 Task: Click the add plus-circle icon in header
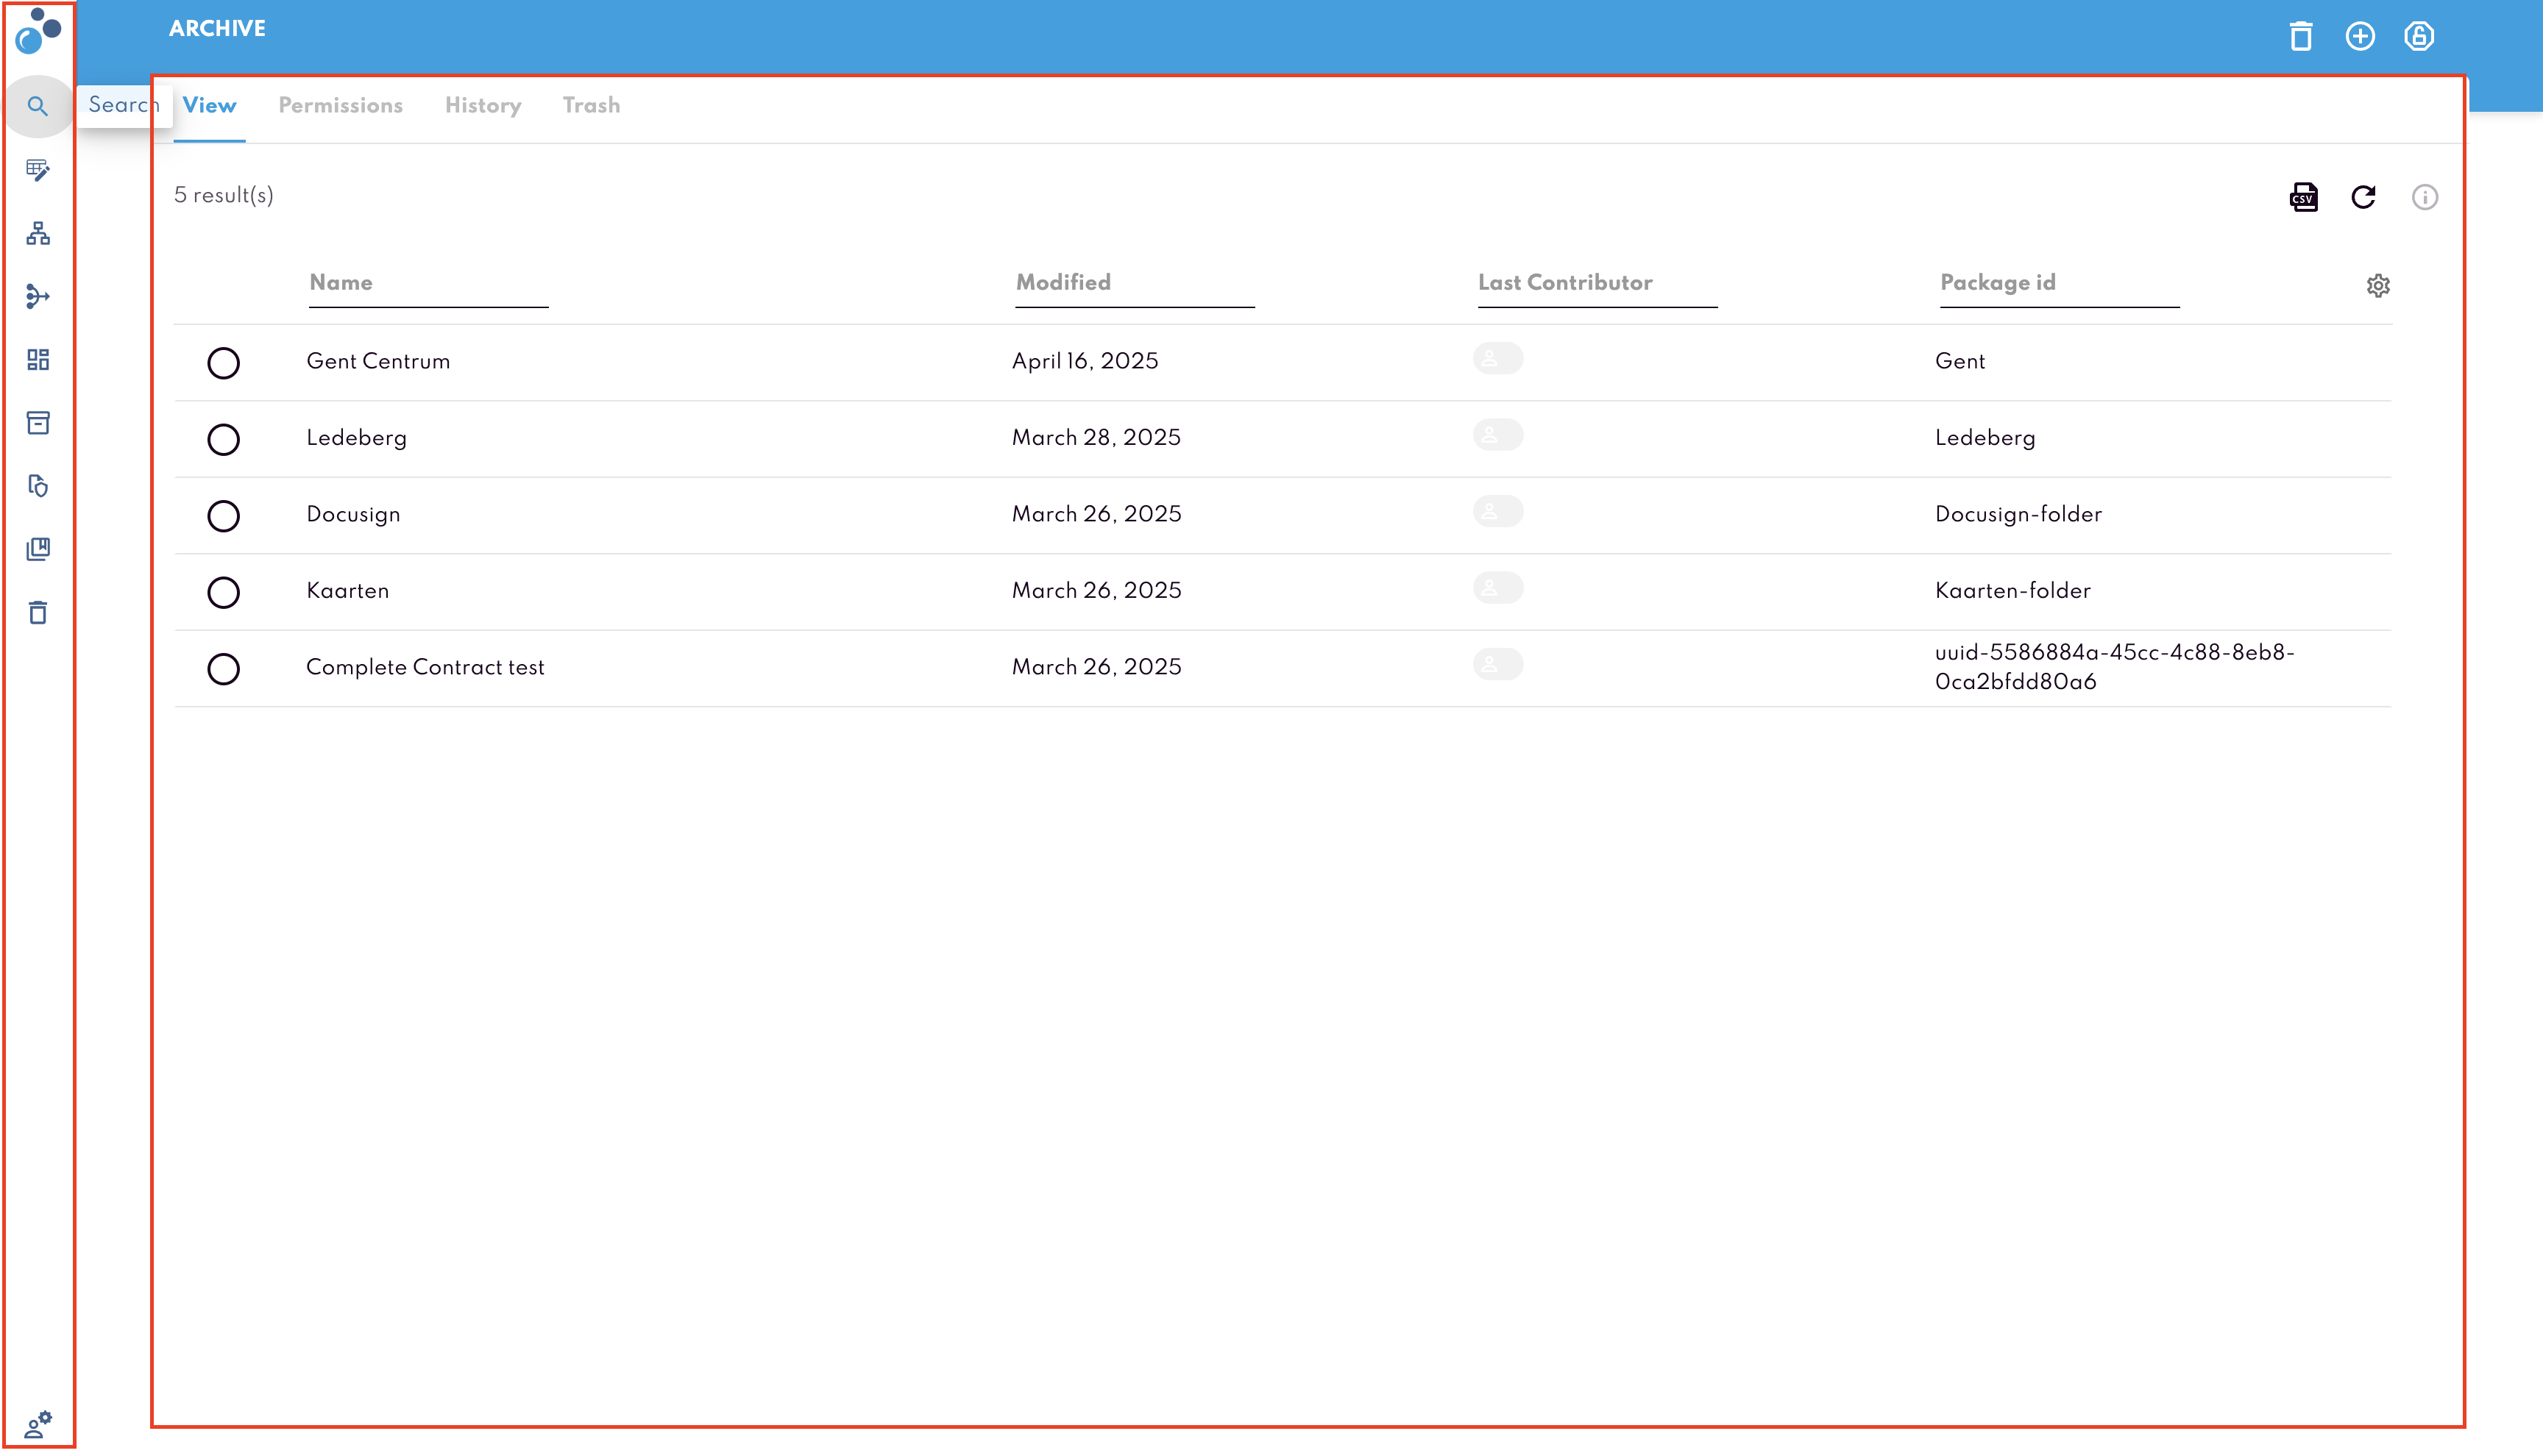point(2360,36)
